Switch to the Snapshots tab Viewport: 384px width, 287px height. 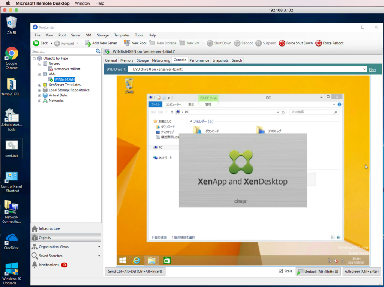[x=220, y=60]
